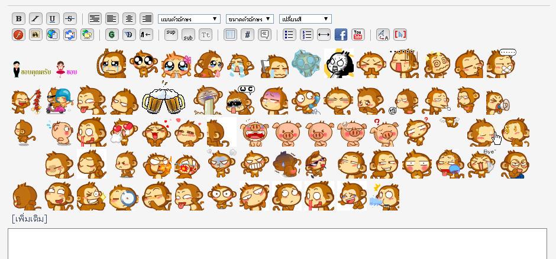Insert a horizontal rule

click(324, 35)
